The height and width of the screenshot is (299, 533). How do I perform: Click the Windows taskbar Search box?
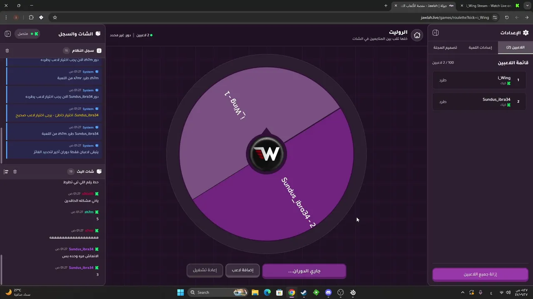point(219,292)
